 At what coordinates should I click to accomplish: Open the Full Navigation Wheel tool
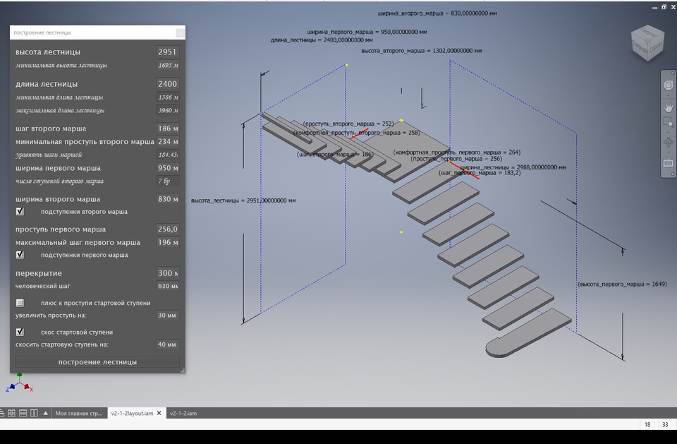[x=667, y=86]
